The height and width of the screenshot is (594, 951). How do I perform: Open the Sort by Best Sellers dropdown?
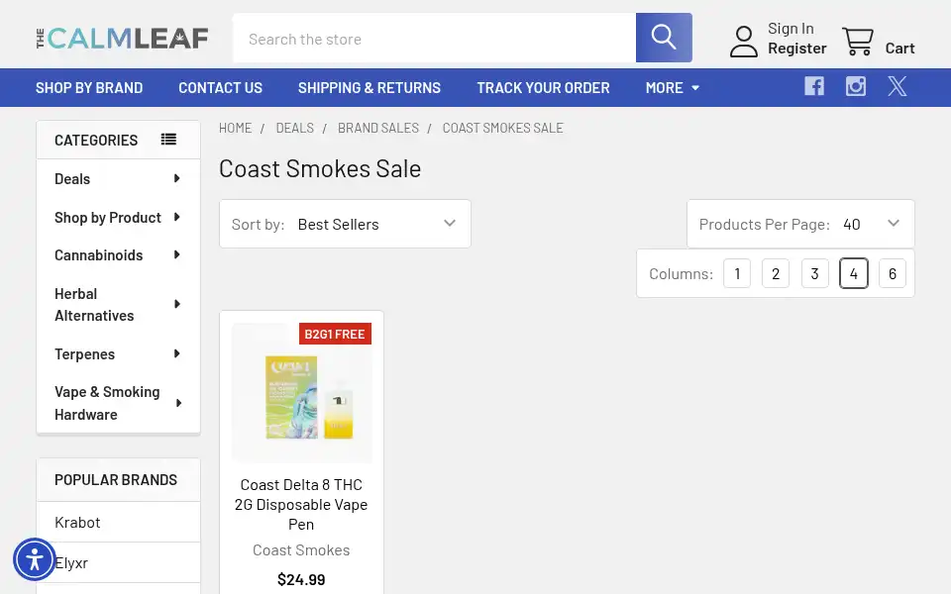345,224
